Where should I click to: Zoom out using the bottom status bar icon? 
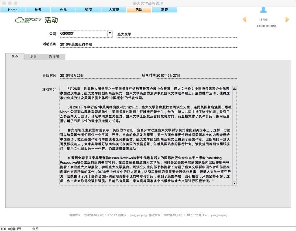[x=9, y=229]
